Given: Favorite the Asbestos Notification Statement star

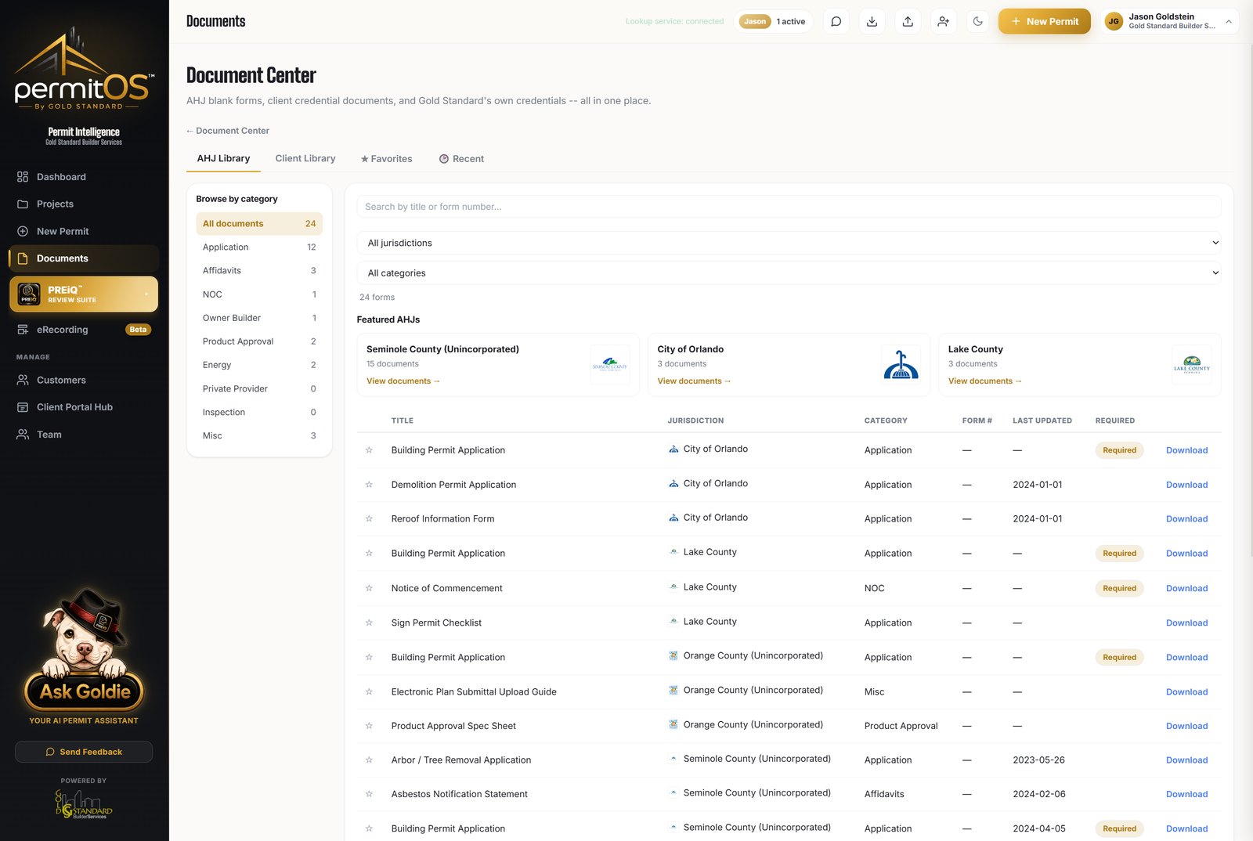Looking at the screenshot, I should [x=369, y=794].
